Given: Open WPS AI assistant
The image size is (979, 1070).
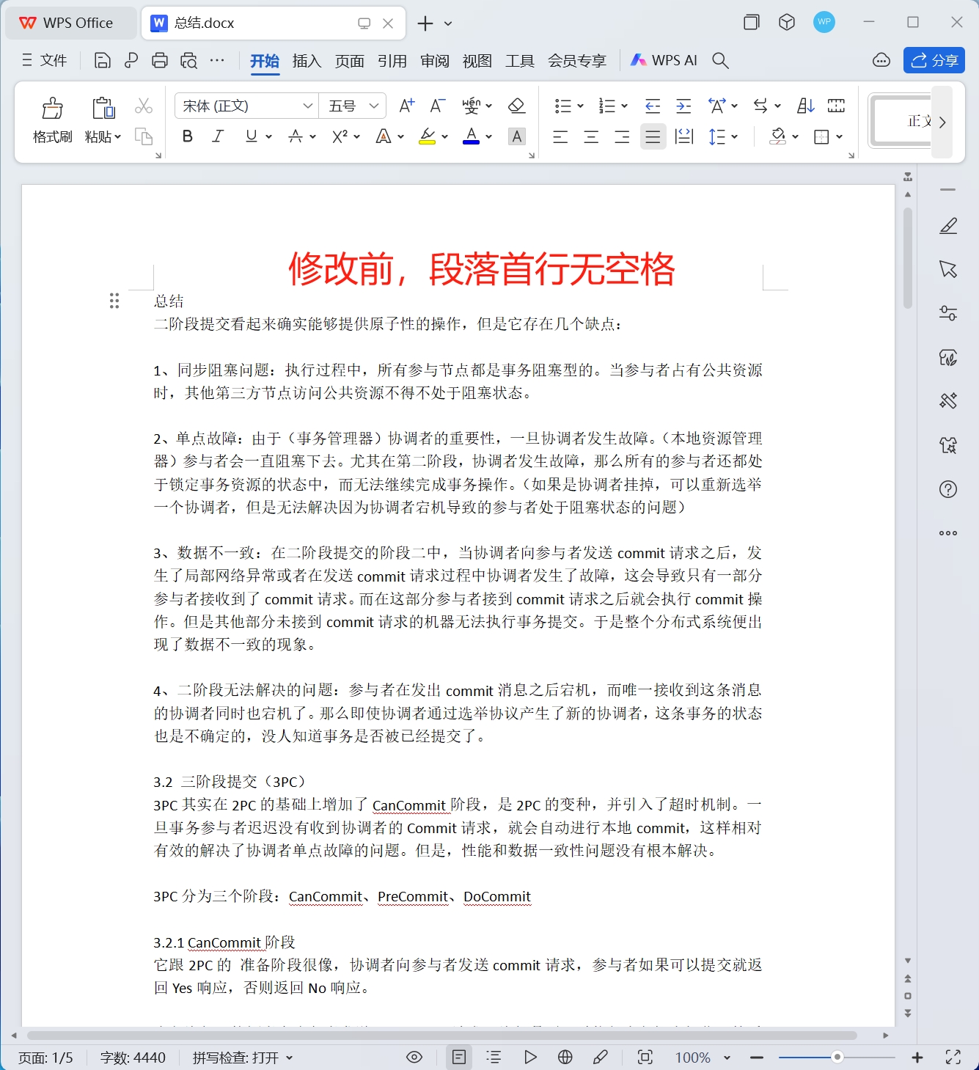Looking at the screenshot, I should [662, 60].
